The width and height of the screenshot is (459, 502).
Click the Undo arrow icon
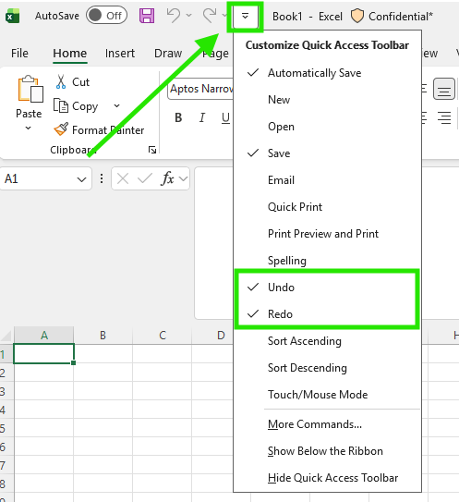[x=174, y=16]
